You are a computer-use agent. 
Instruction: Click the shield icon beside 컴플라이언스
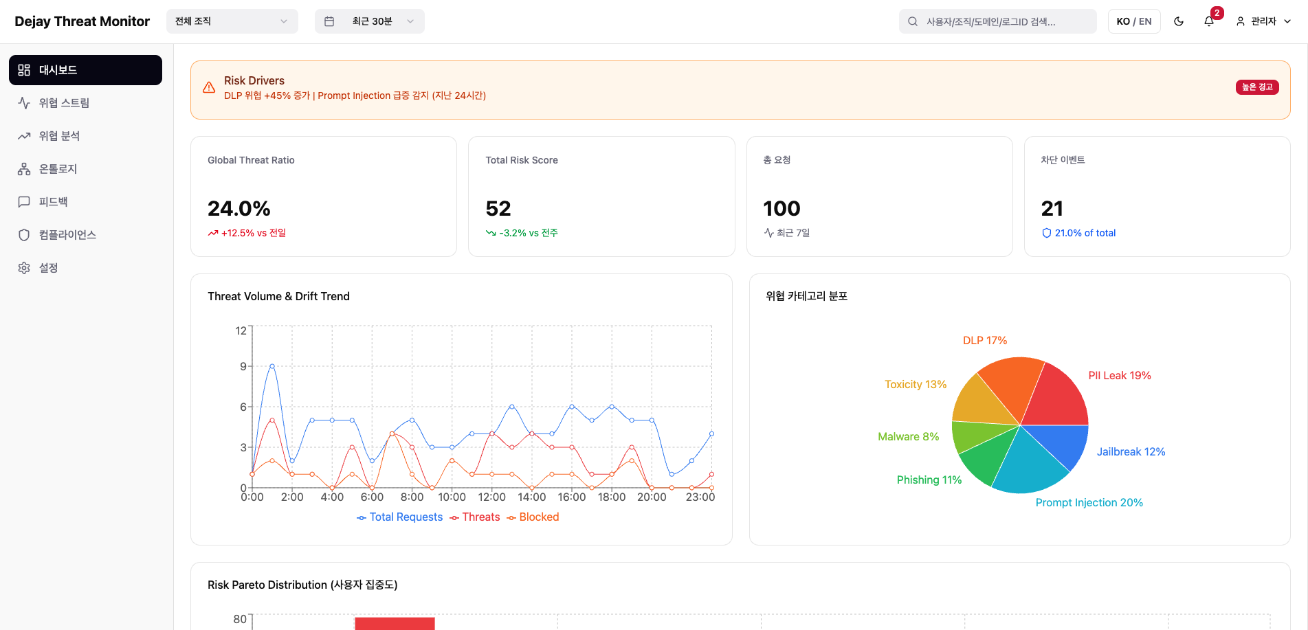[x=24, y=235]
